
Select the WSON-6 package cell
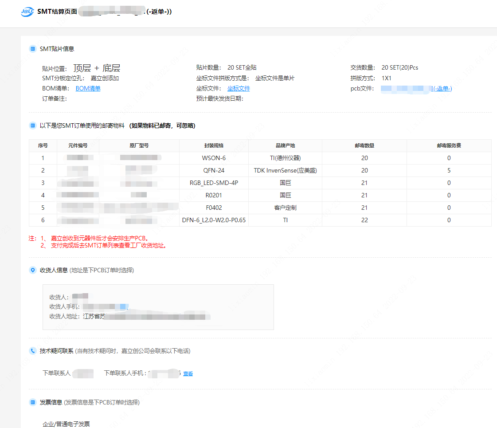click(x=214, y=158)
